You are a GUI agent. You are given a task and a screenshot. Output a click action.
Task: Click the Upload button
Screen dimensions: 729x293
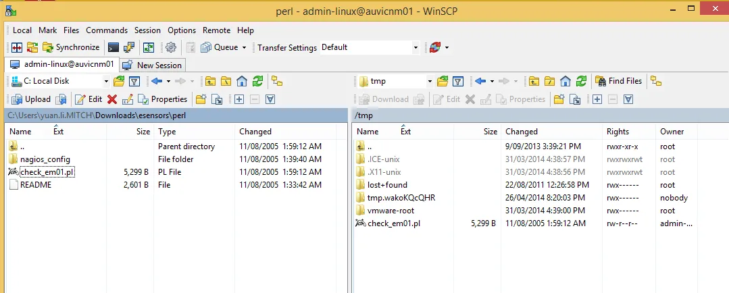click(x=31, y=99)
